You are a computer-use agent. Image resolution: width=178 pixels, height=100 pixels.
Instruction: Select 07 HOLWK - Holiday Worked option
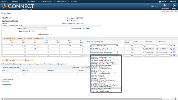click(x=106, y=91)
